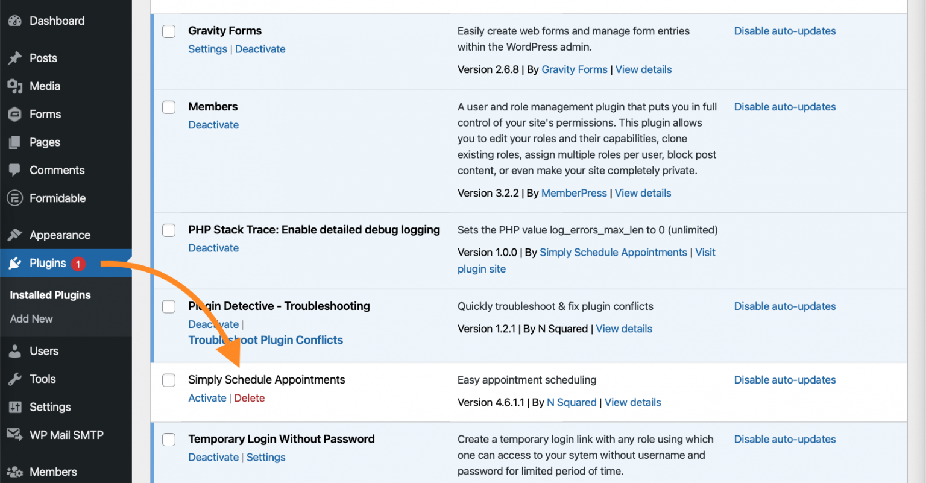Screen dimensions: 926x483
Task: Open Appearance via the paintbrush icon
Action: pos(15,235)
